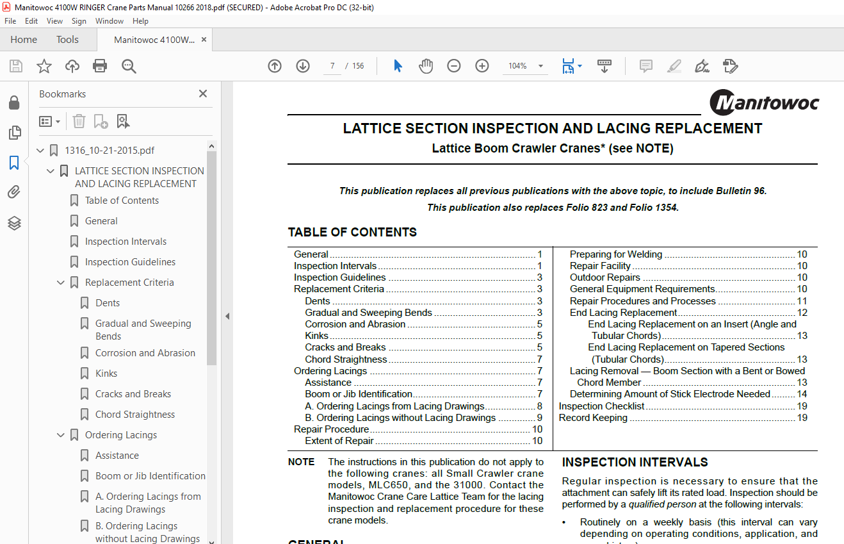
Task: Click the Record Keeping contents entry
Action: point(683,418)
